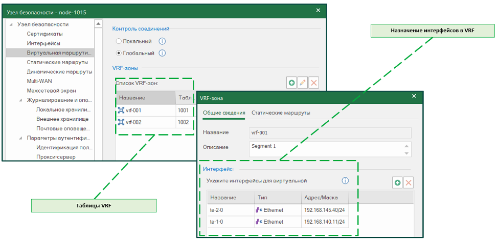The image size is (498, 243).
Task: Select the Глобальный radio button
Action: [119, 53]
